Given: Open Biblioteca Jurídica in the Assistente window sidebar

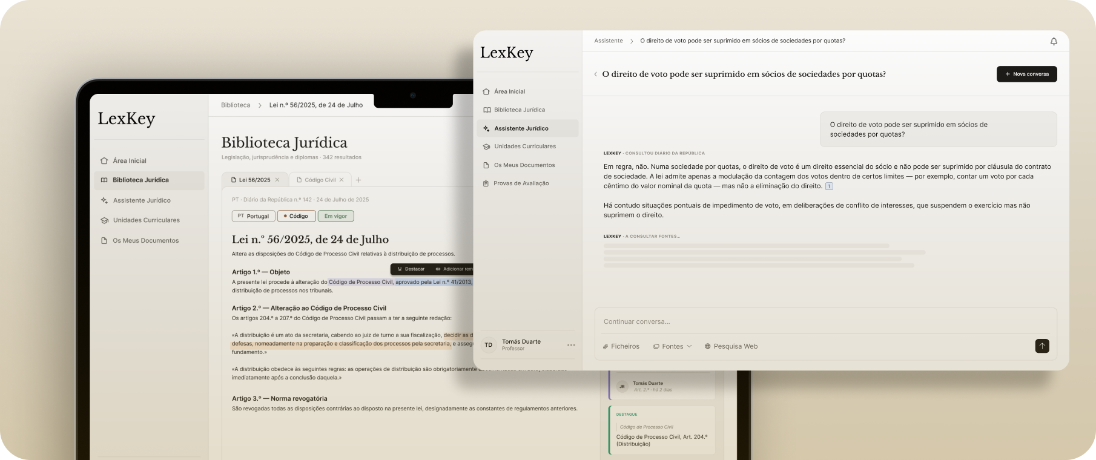Looking at the screenshot, I should coord(527,110).
